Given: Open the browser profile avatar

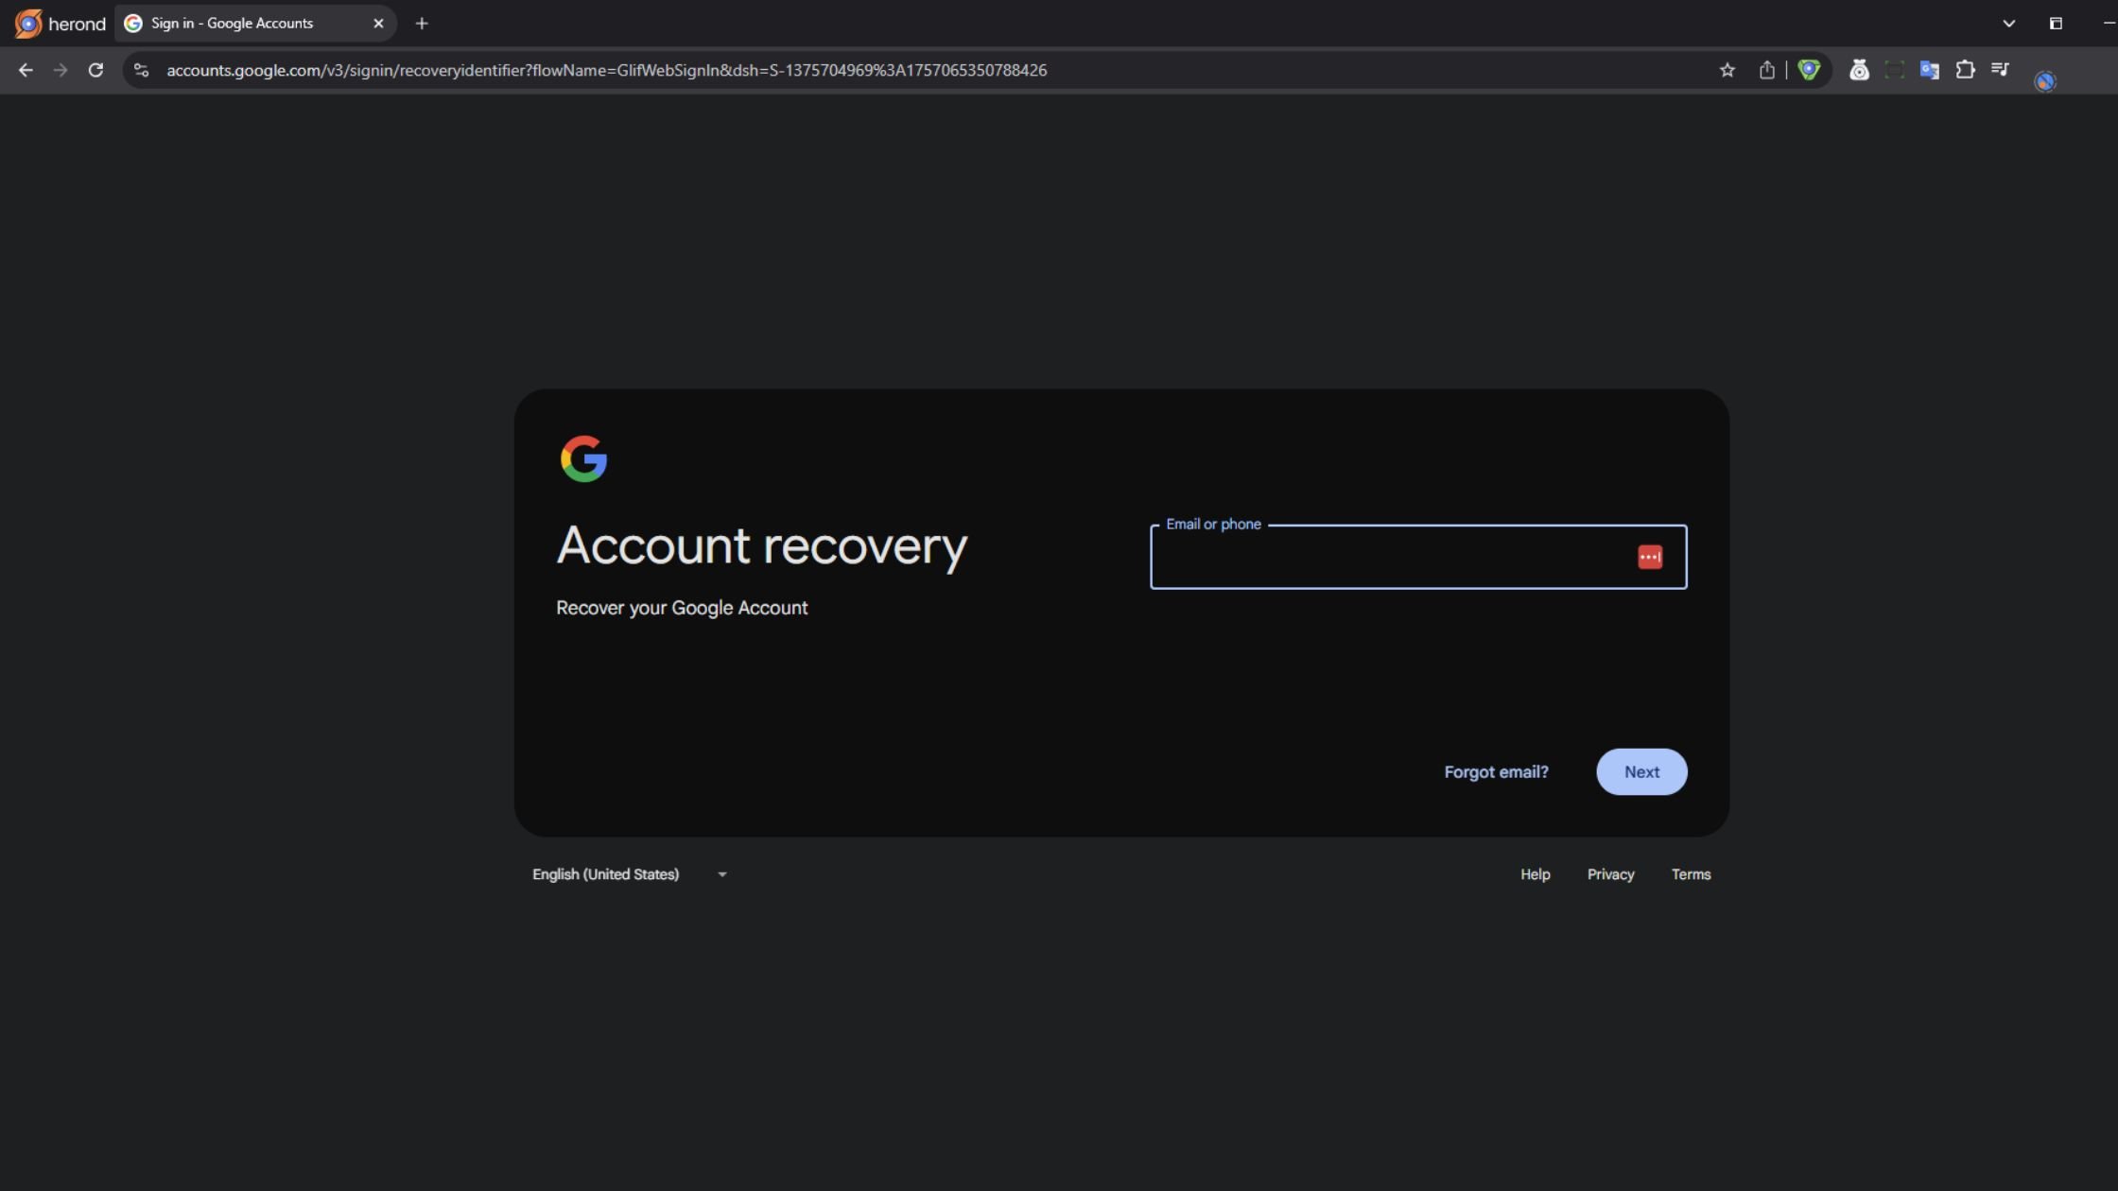Looking at the screenshot, I should click(2045, 81).
